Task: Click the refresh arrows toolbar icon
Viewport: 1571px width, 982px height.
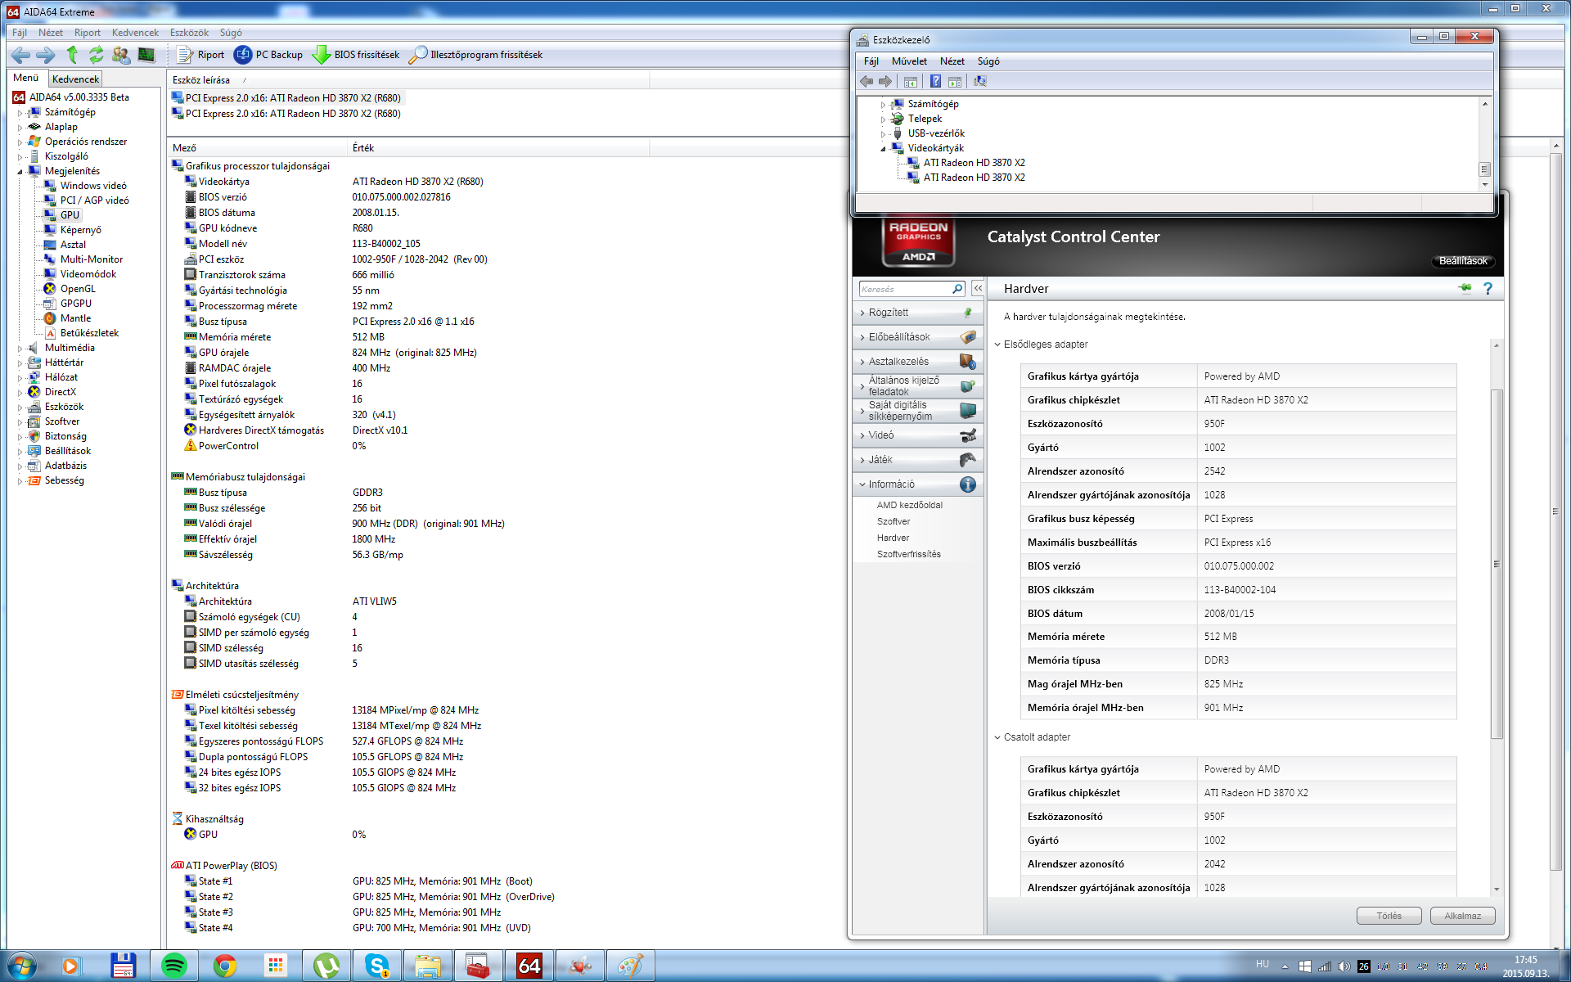Action: (97, 55)
